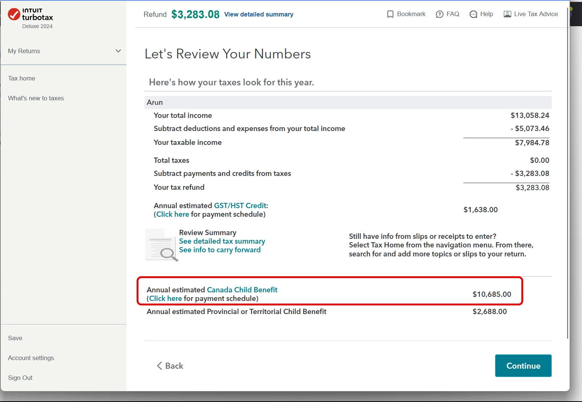The image size is (582, 402).
Task: Click the Help chat bubble icon
Action: (x=473, y=14)
